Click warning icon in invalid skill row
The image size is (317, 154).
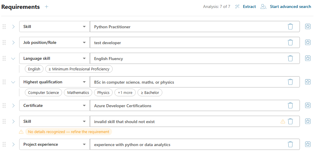[283, 121]
